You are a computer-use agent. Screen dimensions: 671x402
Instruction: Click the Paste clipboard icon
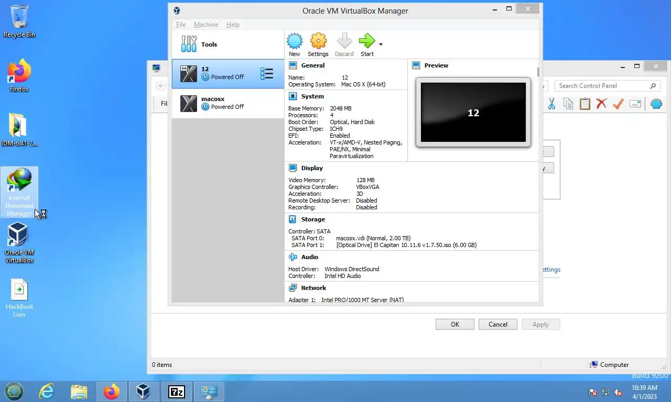tap(585, 104)
